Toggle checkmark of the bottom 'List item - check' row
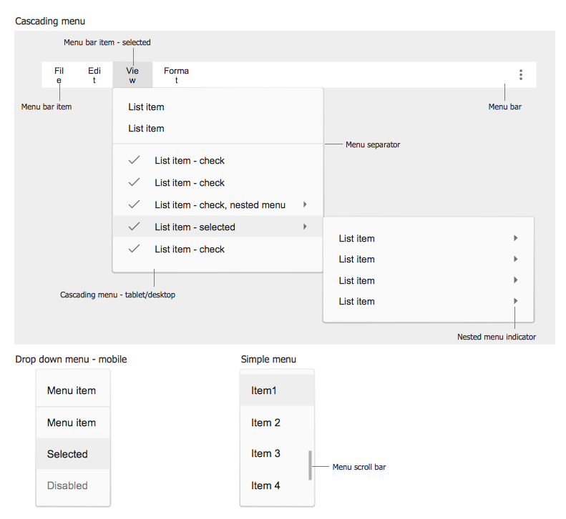This screenshot has height=519, width=566. coord(134,249)
